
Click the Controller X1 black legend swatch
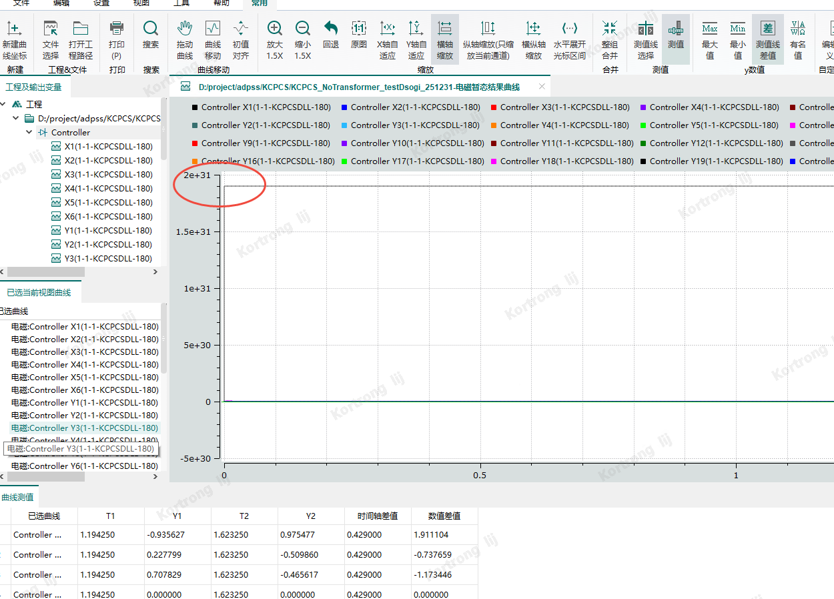coord(195,107)
